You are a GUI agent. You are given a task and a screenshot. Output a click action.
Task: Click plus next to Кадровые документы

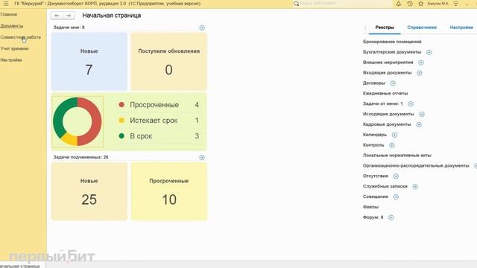pos(419,124)
